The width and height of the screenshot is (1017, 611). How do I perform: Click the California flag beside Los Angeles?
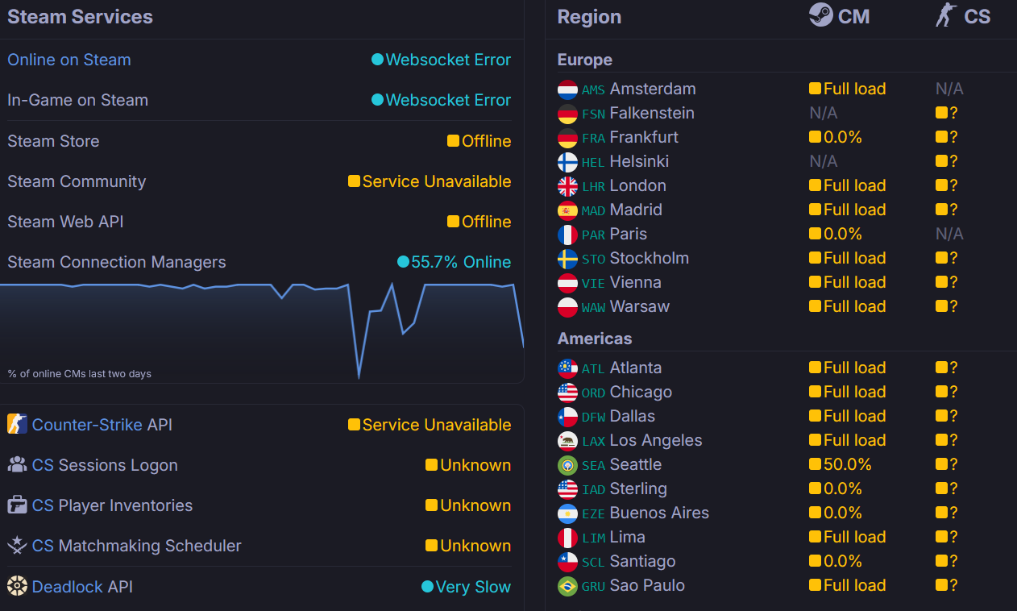pyautogui.click(x=567, y=441)
